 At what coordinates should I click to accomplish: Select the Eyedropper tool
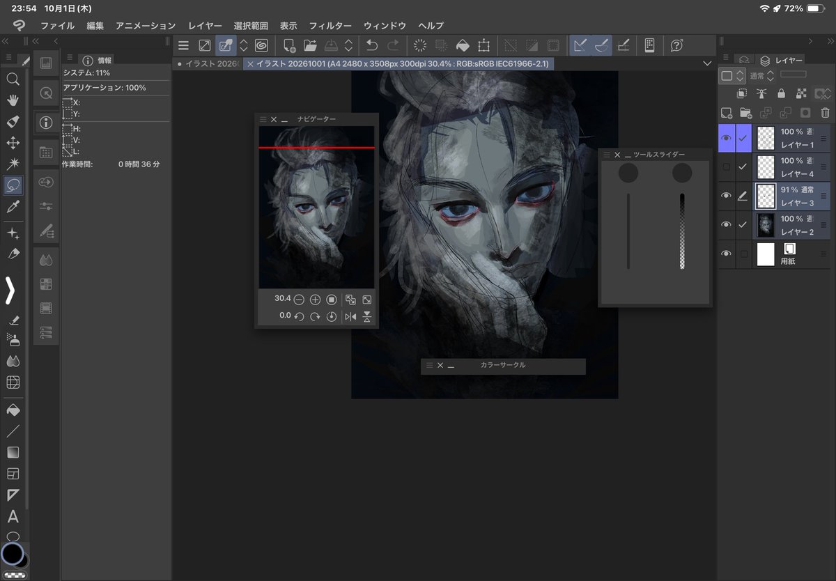pos(13,206)
